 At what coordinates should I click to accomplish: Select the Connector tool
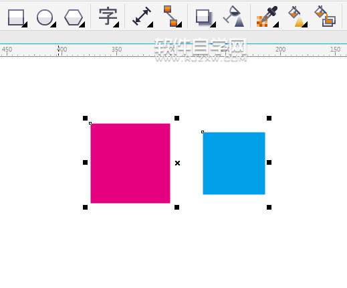(x=170, y=16)
